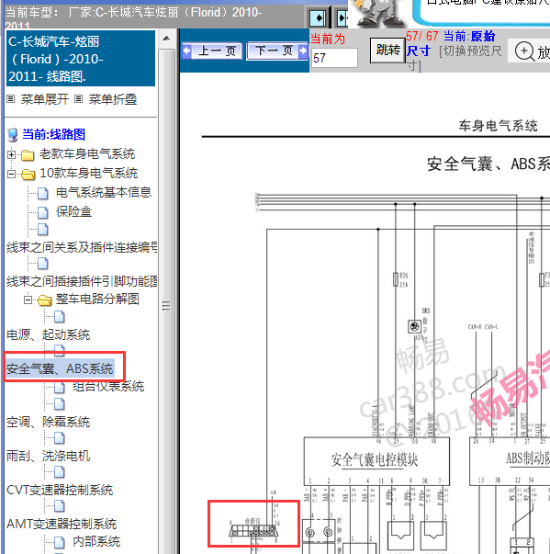Click 菜单折叠 to collapse all menus
The image size is (550, 554).
click(113, 99)
